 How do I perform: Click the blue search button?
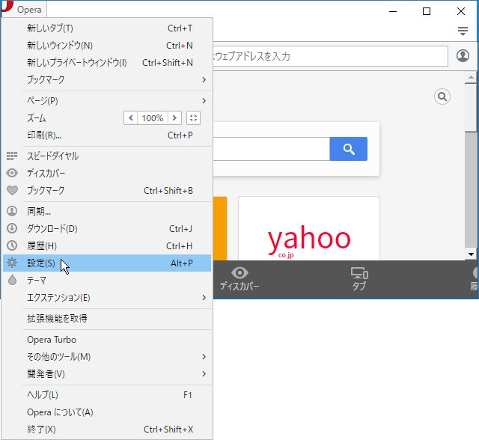[349, 149]
